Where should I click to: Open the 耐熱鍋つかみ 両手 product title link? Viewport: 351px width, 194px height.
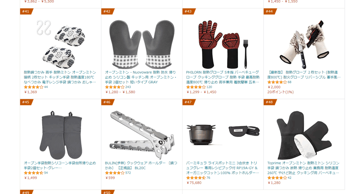click(60, 77)
